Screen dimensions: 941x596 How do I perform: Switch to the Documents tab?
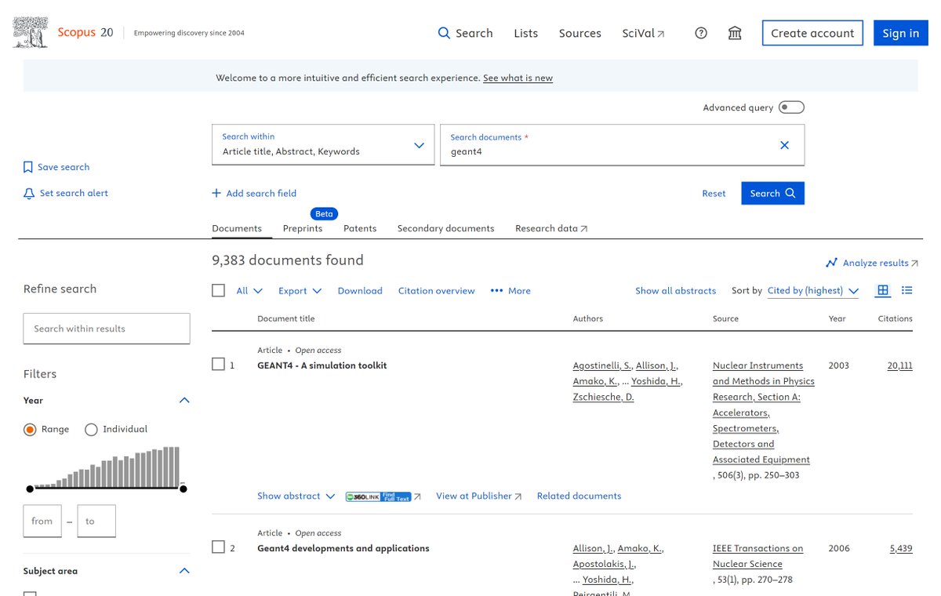pos(237,228)
